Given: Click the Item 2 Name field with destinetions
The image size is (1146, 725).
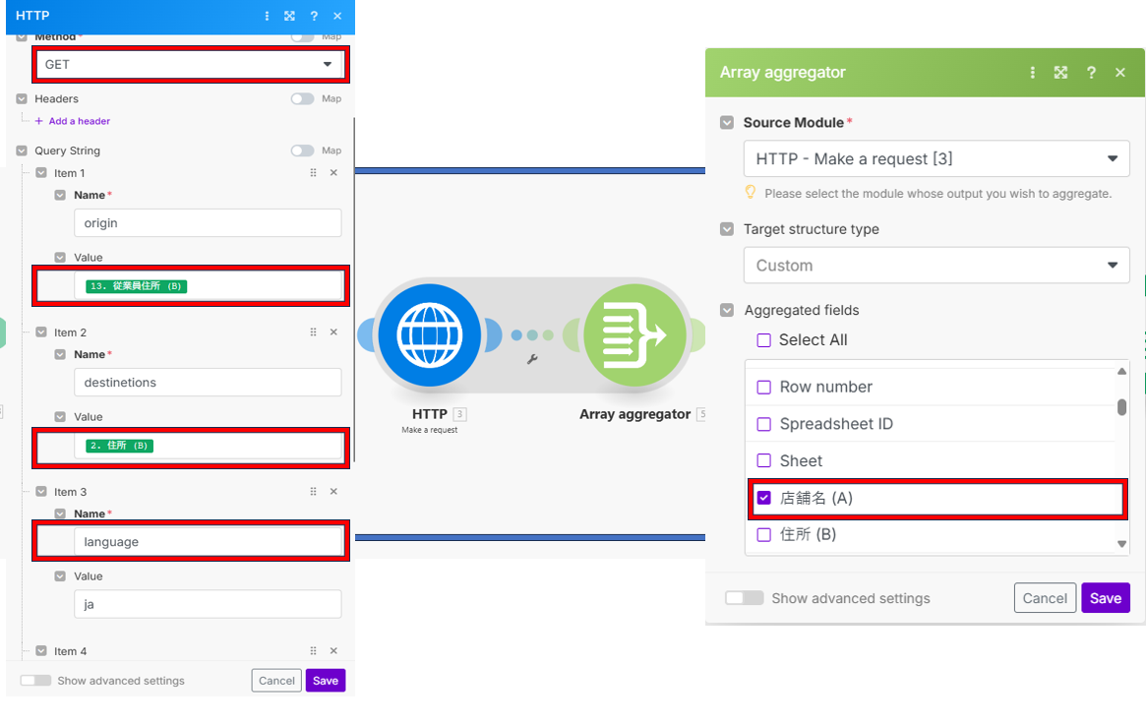Looking at the screenshot, I should [208, 383].
